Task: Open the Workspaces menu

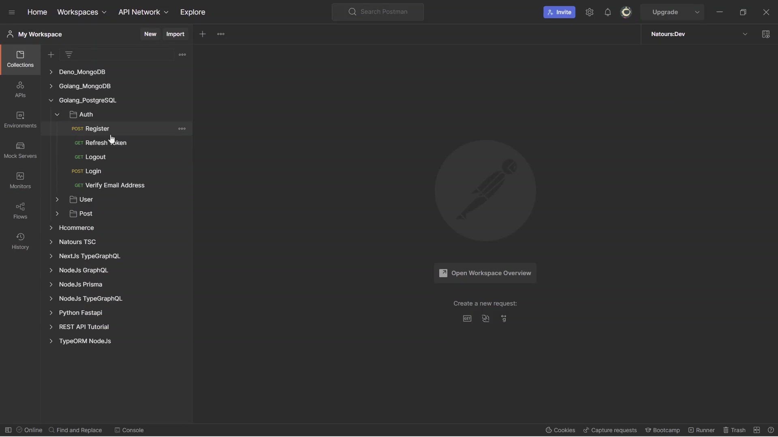Action: (x=82, y=12)
